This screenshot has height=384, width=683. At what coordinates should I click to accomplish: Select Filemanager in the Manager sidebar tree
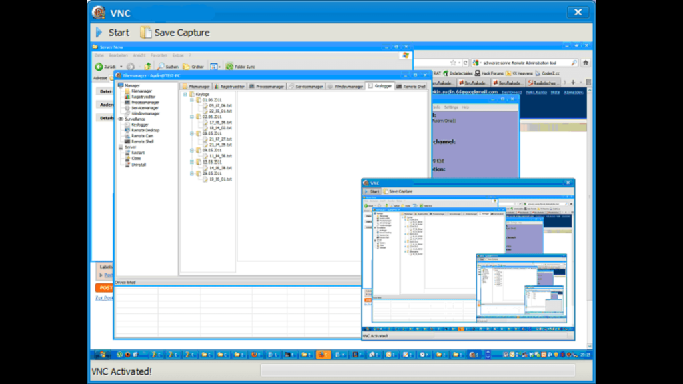[x=141, y=91]
